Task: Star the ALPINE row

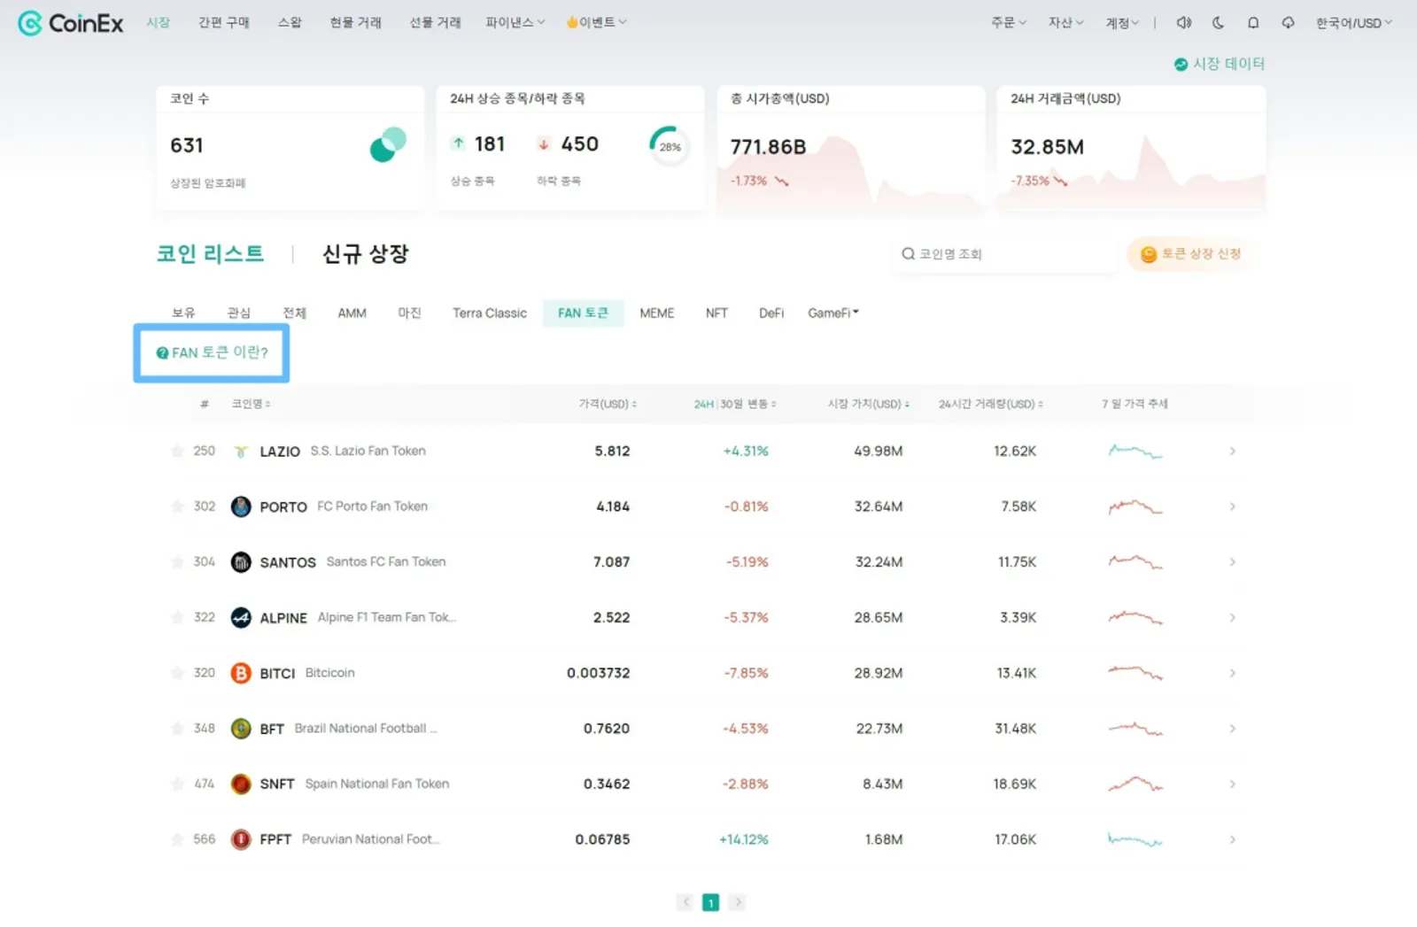Action: (177, 617)
